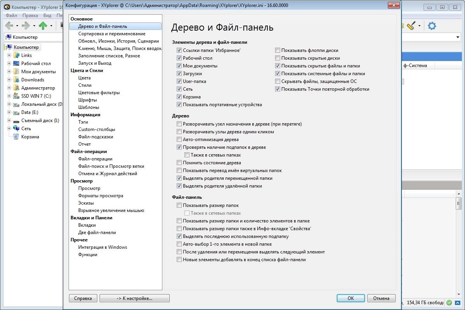Expand the Data (E:) node

coord(9,112)
